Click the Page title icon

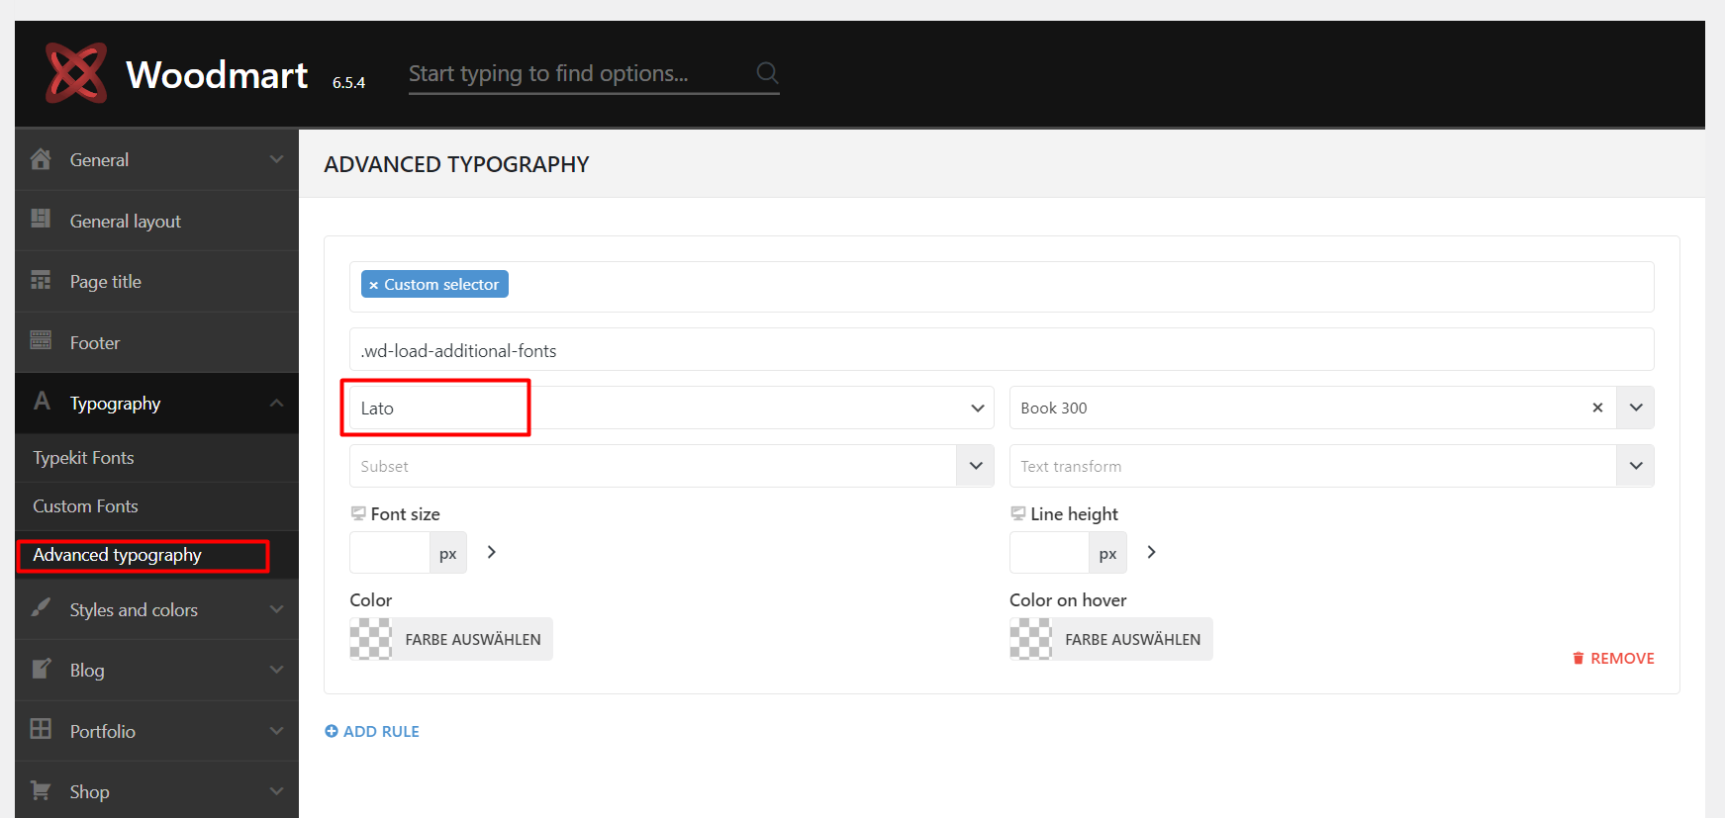pyautogui.click(x=41, y=280)
